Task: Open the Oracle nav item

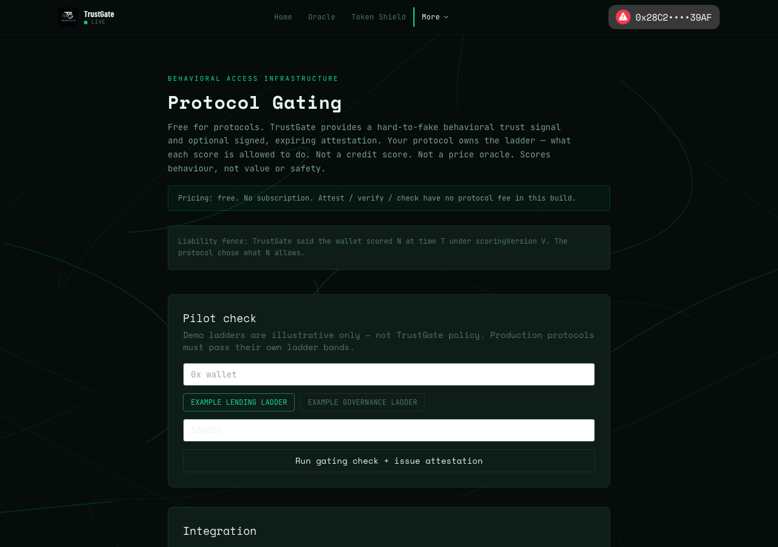Action: (322, 17)
